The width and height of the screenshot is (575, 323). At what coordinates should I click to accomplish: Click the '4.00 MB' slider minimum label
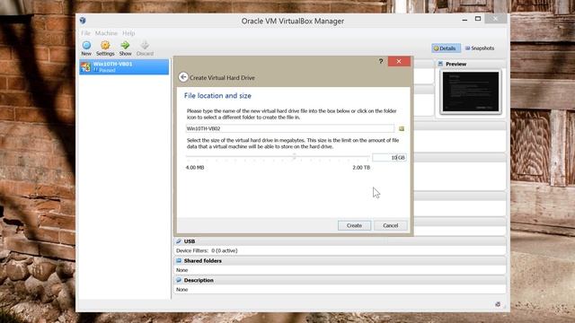[195, 168]
